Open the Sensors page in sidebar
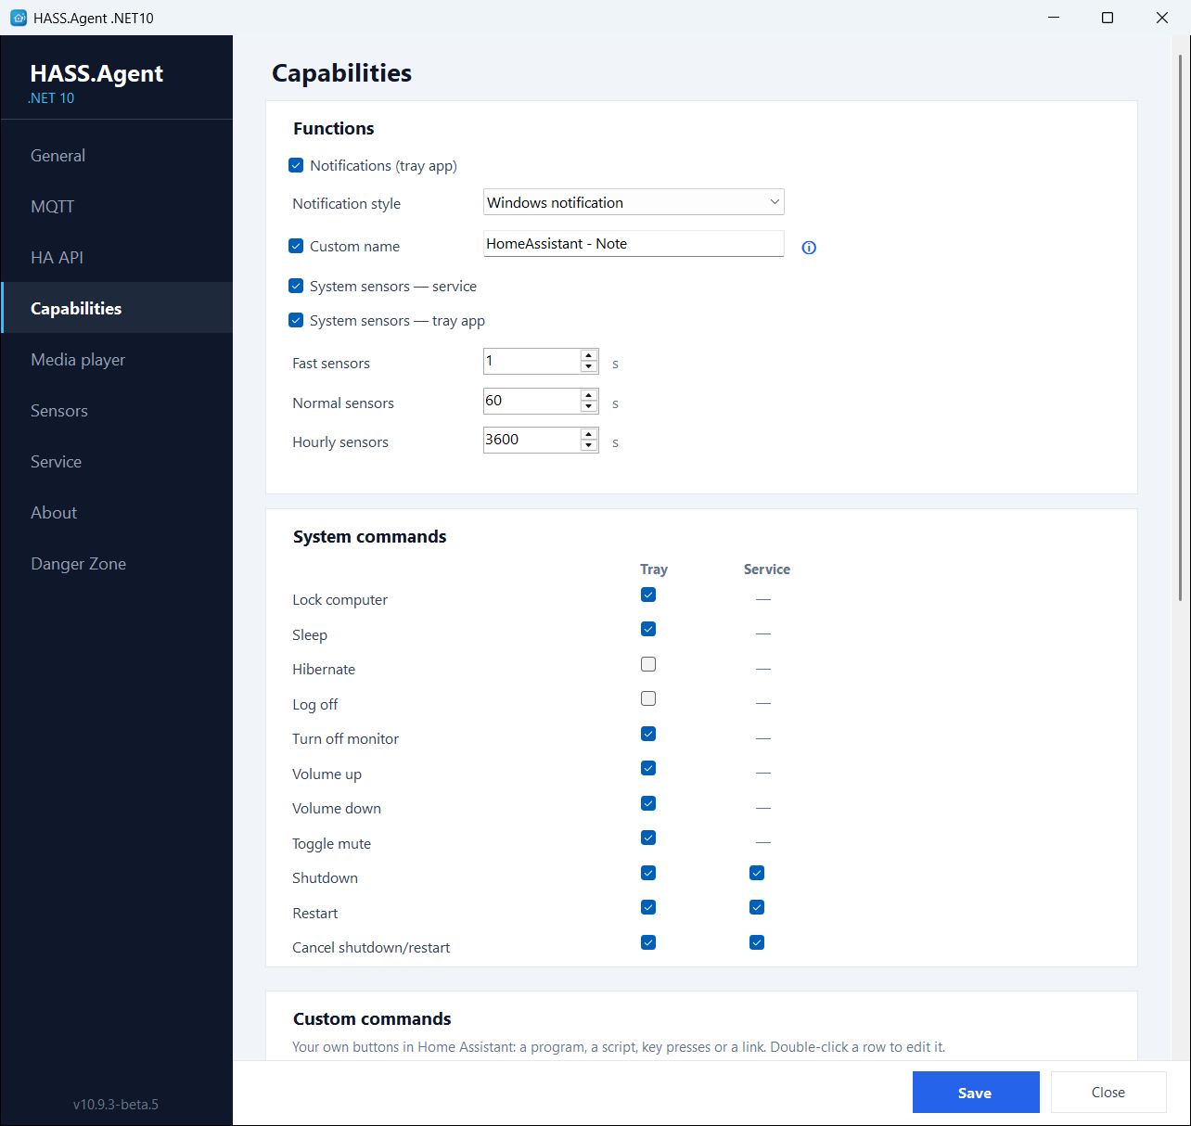1191x1126 pixels. [x=117, y=411]
